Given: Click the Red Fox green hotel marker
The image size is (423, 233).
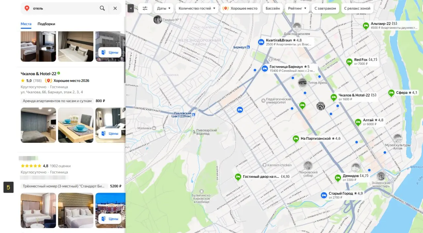Looking at the screenshot, I should pos(349,61).
